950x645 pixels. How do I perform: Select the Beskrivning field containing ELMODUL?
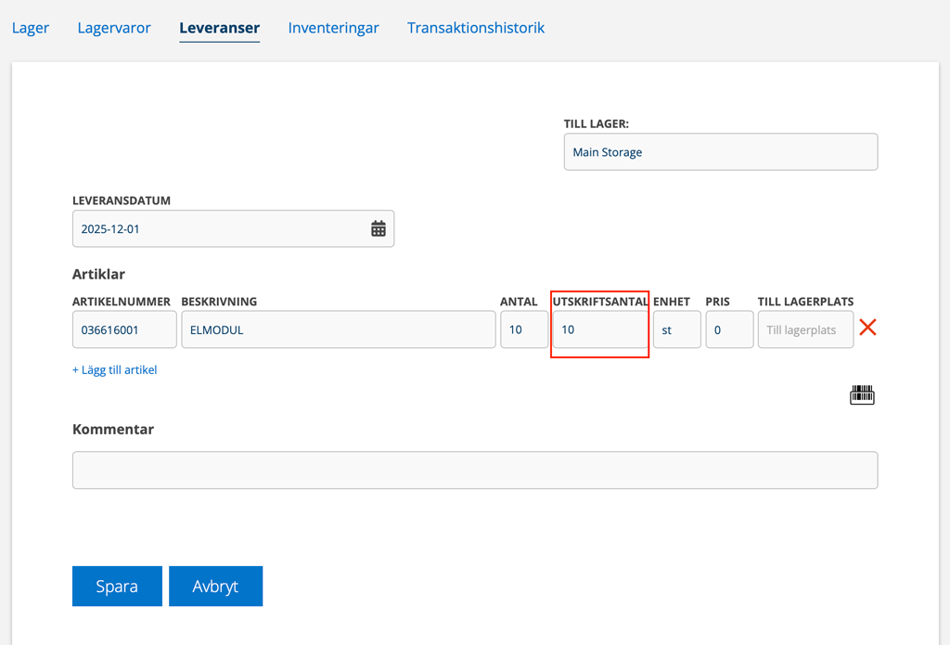pyautogui.click(x=338, y=329)
